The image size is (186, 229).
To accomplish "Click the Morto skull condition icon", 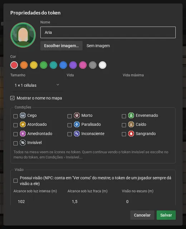I will (77, 115).
